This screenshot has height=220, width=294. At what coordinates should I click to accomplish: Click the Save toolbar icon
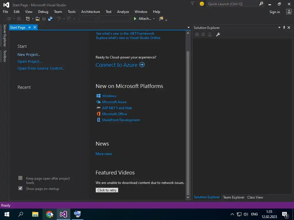pyautogui.click(x=44, y=19)
